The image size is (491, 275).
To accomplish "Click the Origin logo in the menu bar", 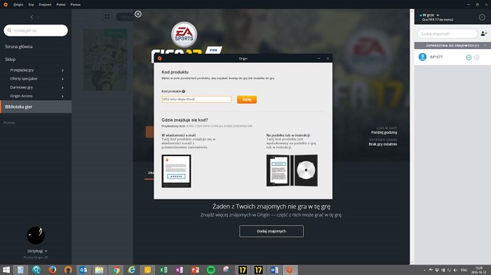I will point(6,4).
